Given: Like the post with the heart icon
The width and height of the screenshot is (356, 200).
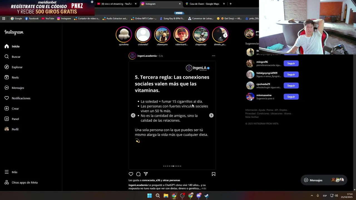Looking at the screenshot, I should tap(131, 174).
